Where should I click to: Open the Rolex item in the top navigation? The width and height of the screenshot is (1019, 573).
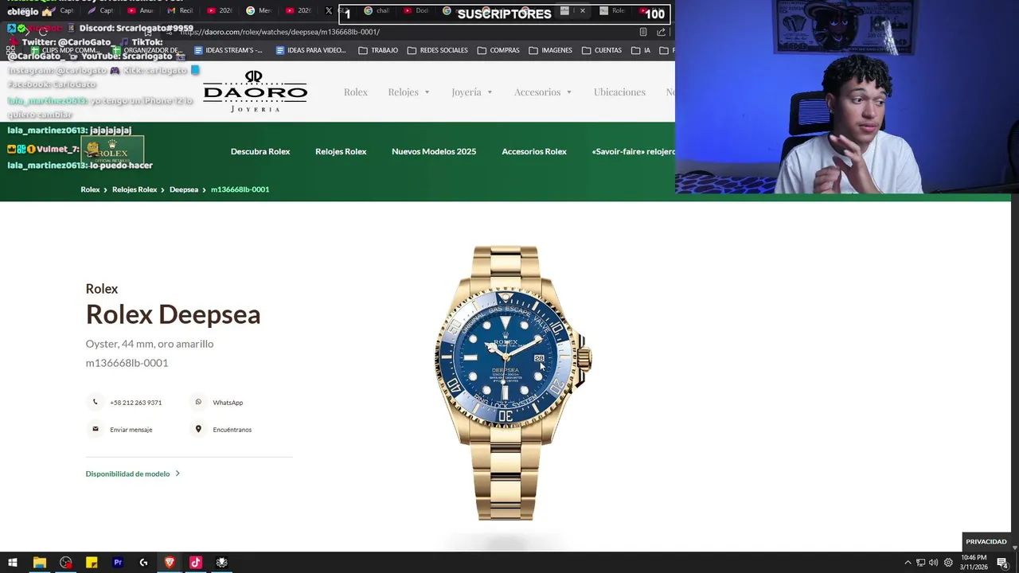click(x=356, y=92)
